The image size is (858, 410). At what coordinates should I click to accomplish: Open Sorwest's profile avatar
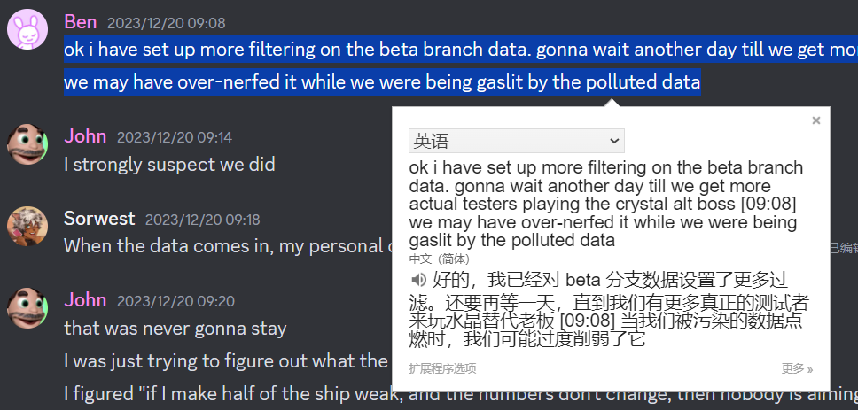tap(27, 227)
